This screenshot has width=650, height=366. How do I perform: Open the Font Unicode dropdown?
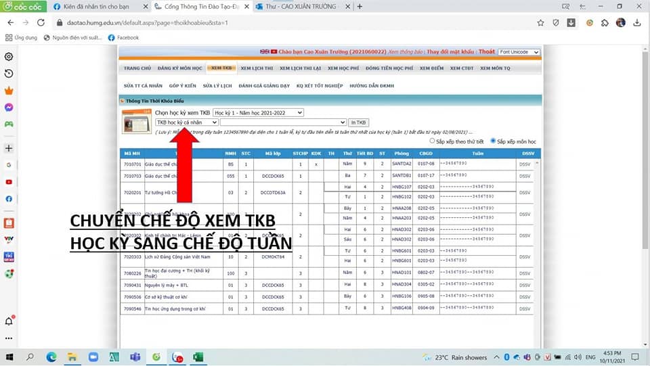click(x=518, y=52)
